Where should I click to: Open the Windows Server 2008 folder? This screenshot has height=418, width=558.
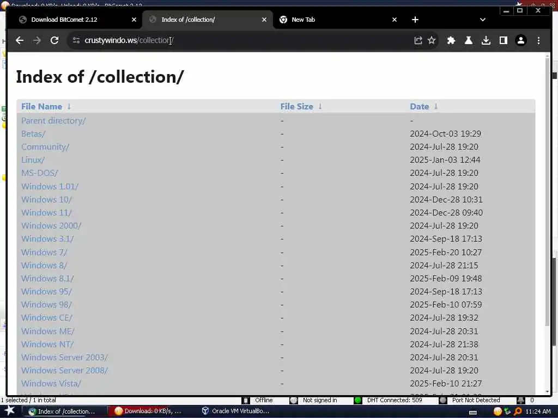(x=64, y=370)
